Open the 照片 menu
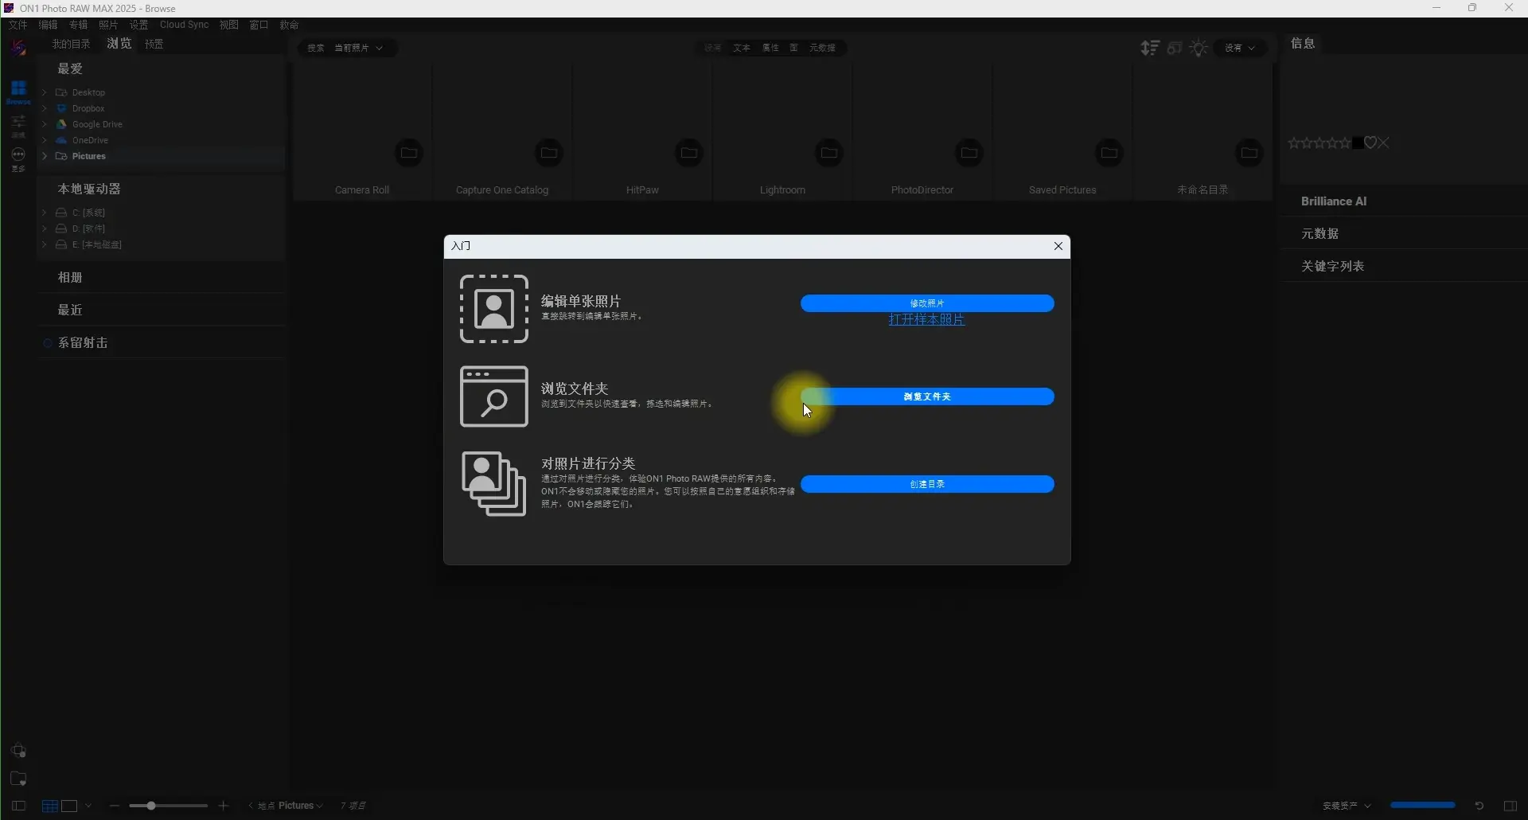The height and width of the screenshot is (820, 1528). (108, 25)
